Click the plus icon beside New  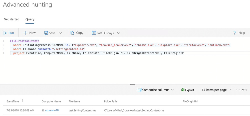(25, 33)
